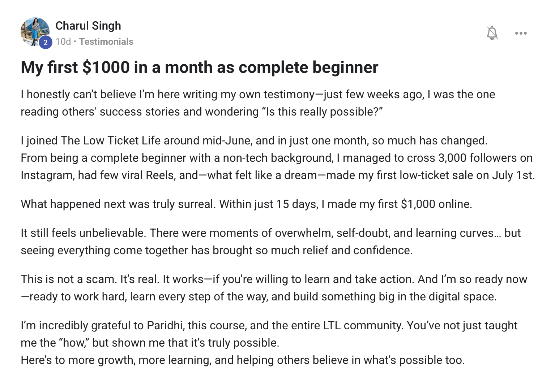
Task: Click the 10d post timestamp
Action: coord(63,42)
